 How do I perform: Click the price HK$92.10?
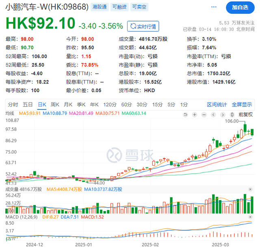click(41, 23)
